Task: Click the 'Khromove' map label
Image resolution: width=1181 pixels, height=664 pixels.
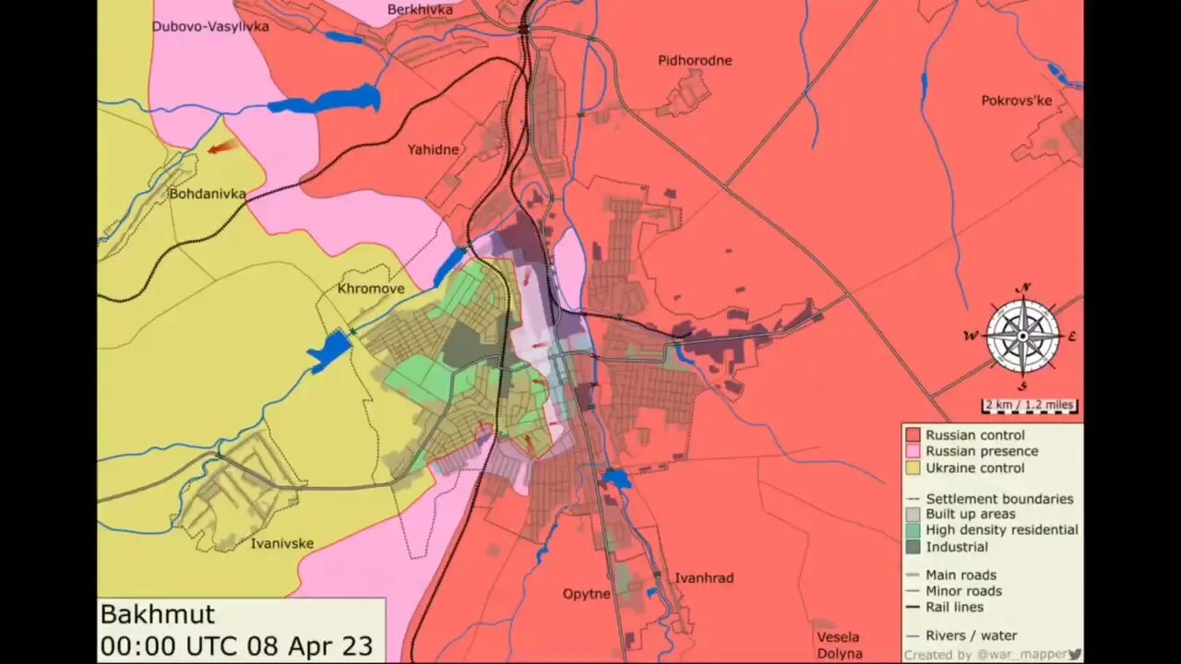Action: (371, 289)
